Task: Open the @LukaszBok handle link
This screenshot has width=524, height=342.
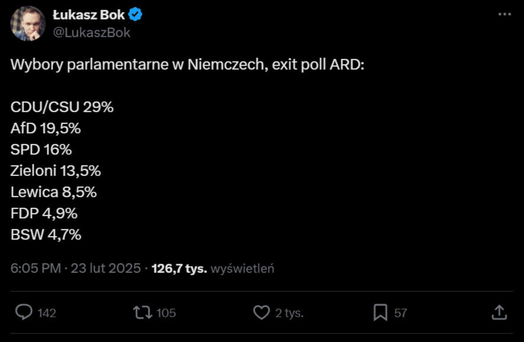Action: coord(92,32)
